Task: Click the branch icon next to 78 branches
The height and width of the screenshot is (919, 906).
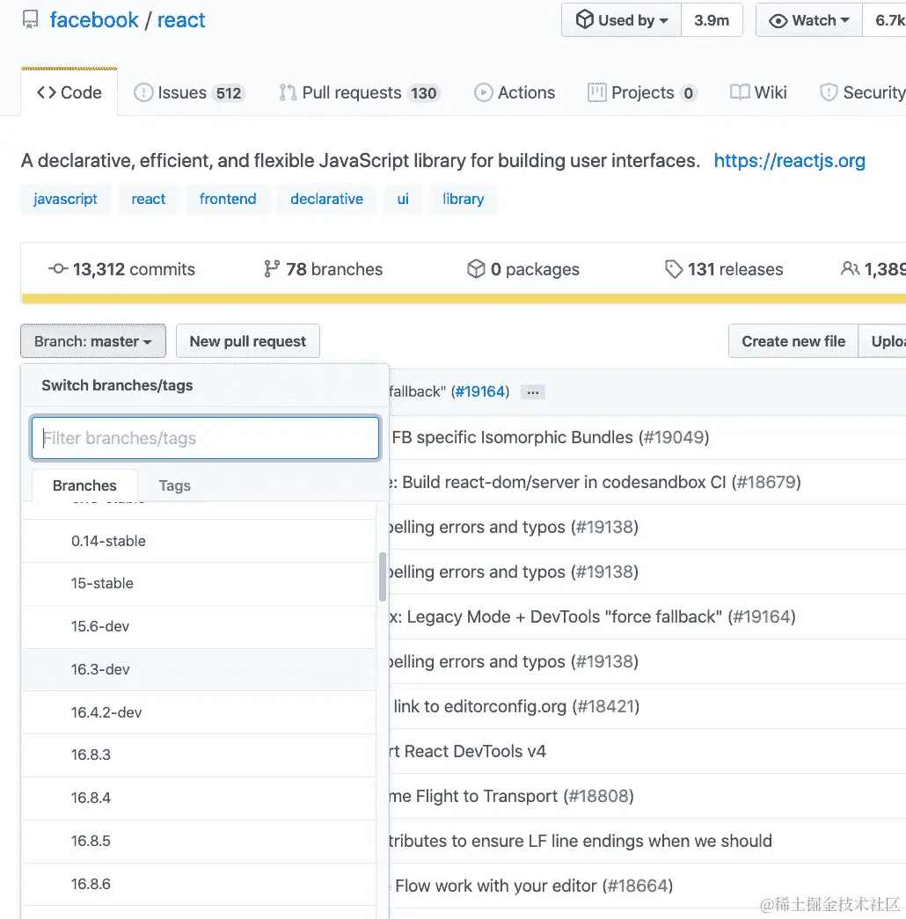Action: [272, 269]
